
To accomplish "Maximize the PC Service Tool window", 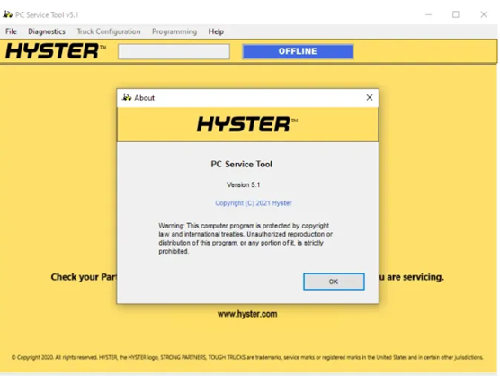I will pyautogui.click(x=456, y=14).
